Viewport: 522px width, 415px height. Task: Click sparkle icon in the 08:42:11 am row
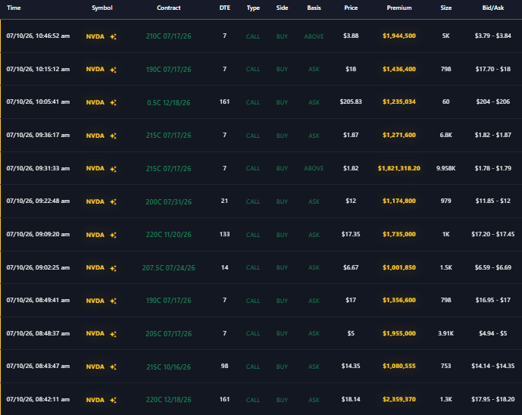pos(113,400)
